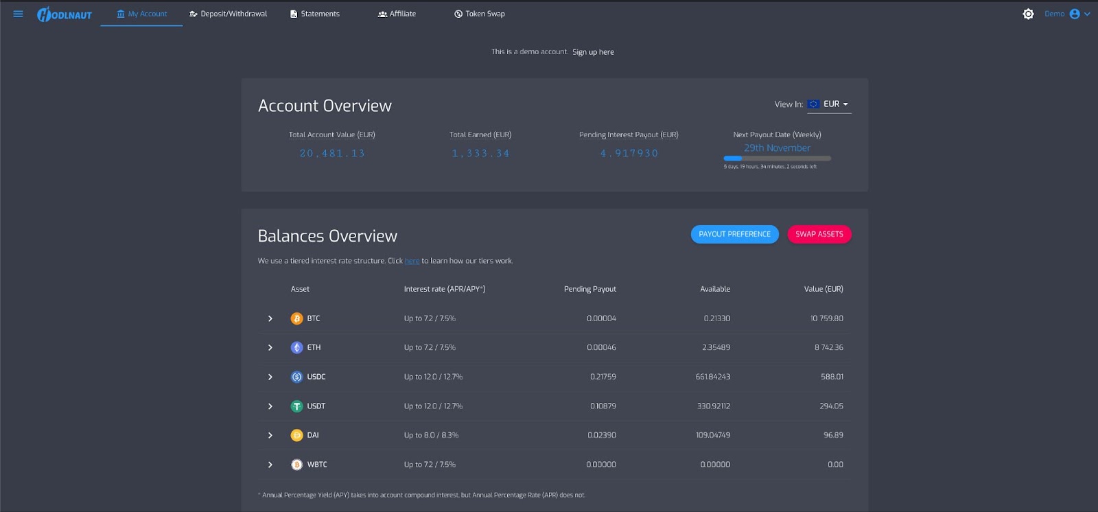1098x512 pixels.
Task: Click ETH available 2.35489
Action: [716, 348]
